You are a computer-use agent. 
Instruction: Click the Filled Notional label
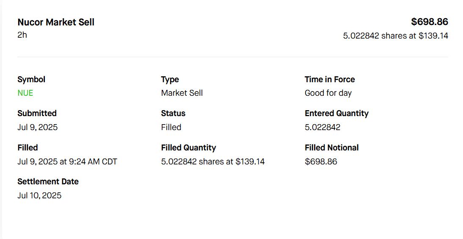[x=331, y=147]
